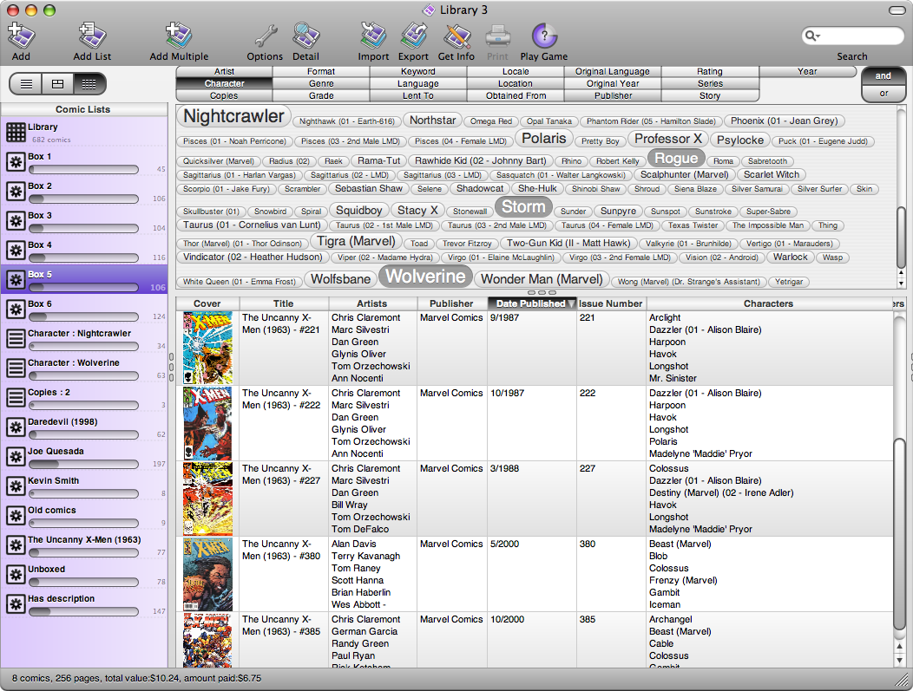
Task: Switch to the Genre filter tab
Action: 321,84
